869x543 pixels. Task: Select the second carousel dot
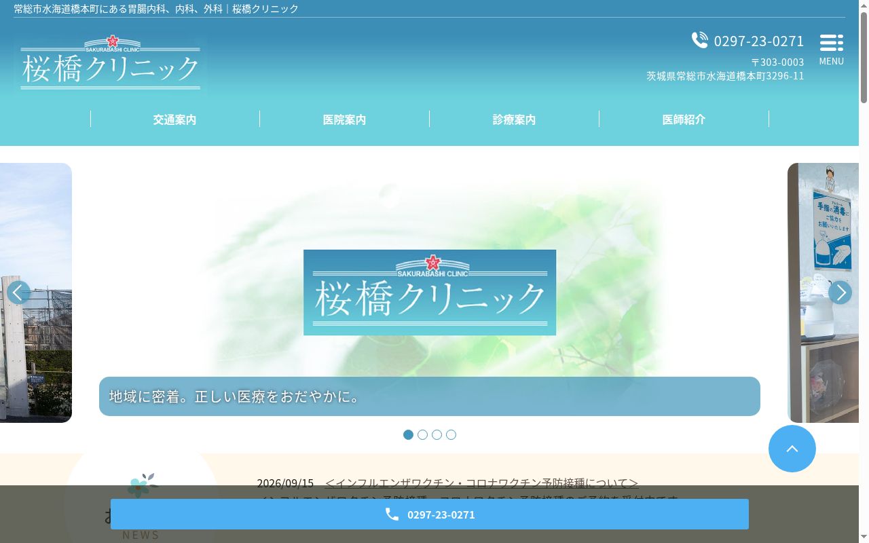coord(422,434)
